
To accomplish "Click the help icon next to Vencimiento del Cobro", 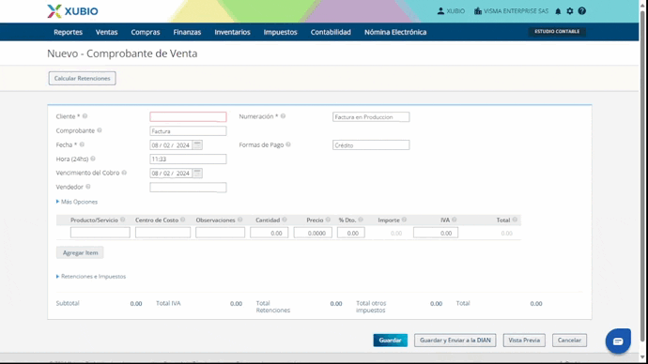I will click(x=124, y=173).
